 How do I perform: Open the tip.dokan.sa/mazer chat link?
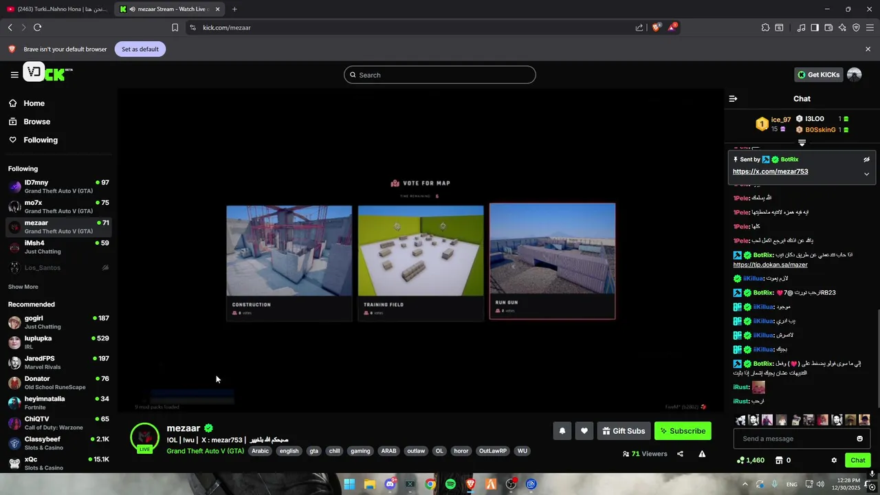770,265
